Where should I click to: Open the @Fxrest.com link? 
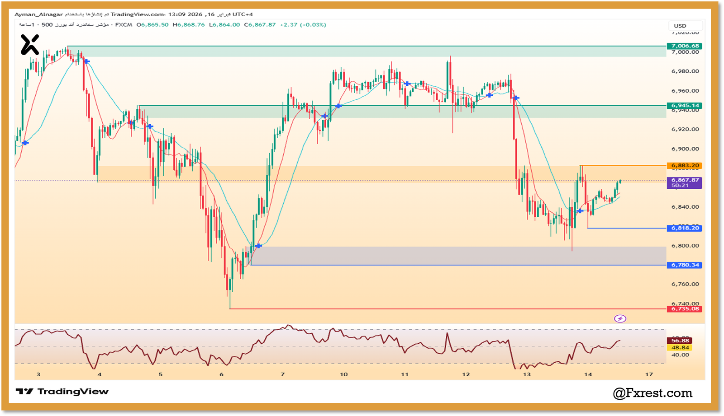coord(653,393)
